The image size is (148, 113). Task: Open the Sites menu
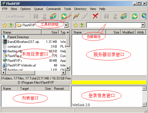[14, 9]
